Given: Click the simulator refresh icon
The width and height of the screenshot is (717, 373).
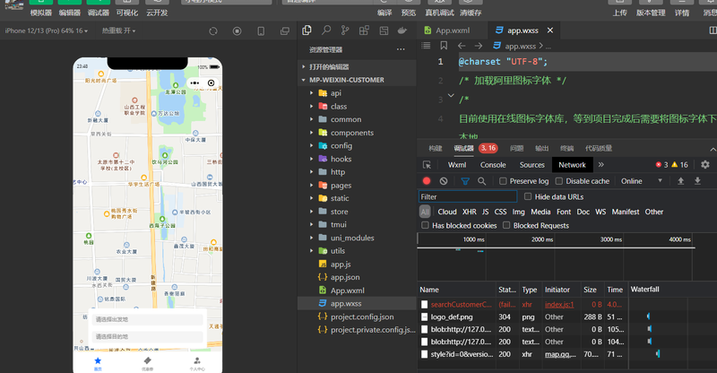Looking at the screenshot, I should pyautogui.click(x=213, y=30).
